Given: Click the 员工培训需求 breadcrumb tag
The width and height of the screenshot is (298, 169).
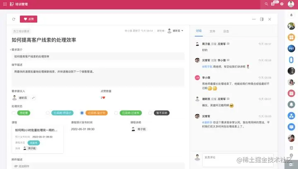Looking at the screenshot, I should coord(21,31).
